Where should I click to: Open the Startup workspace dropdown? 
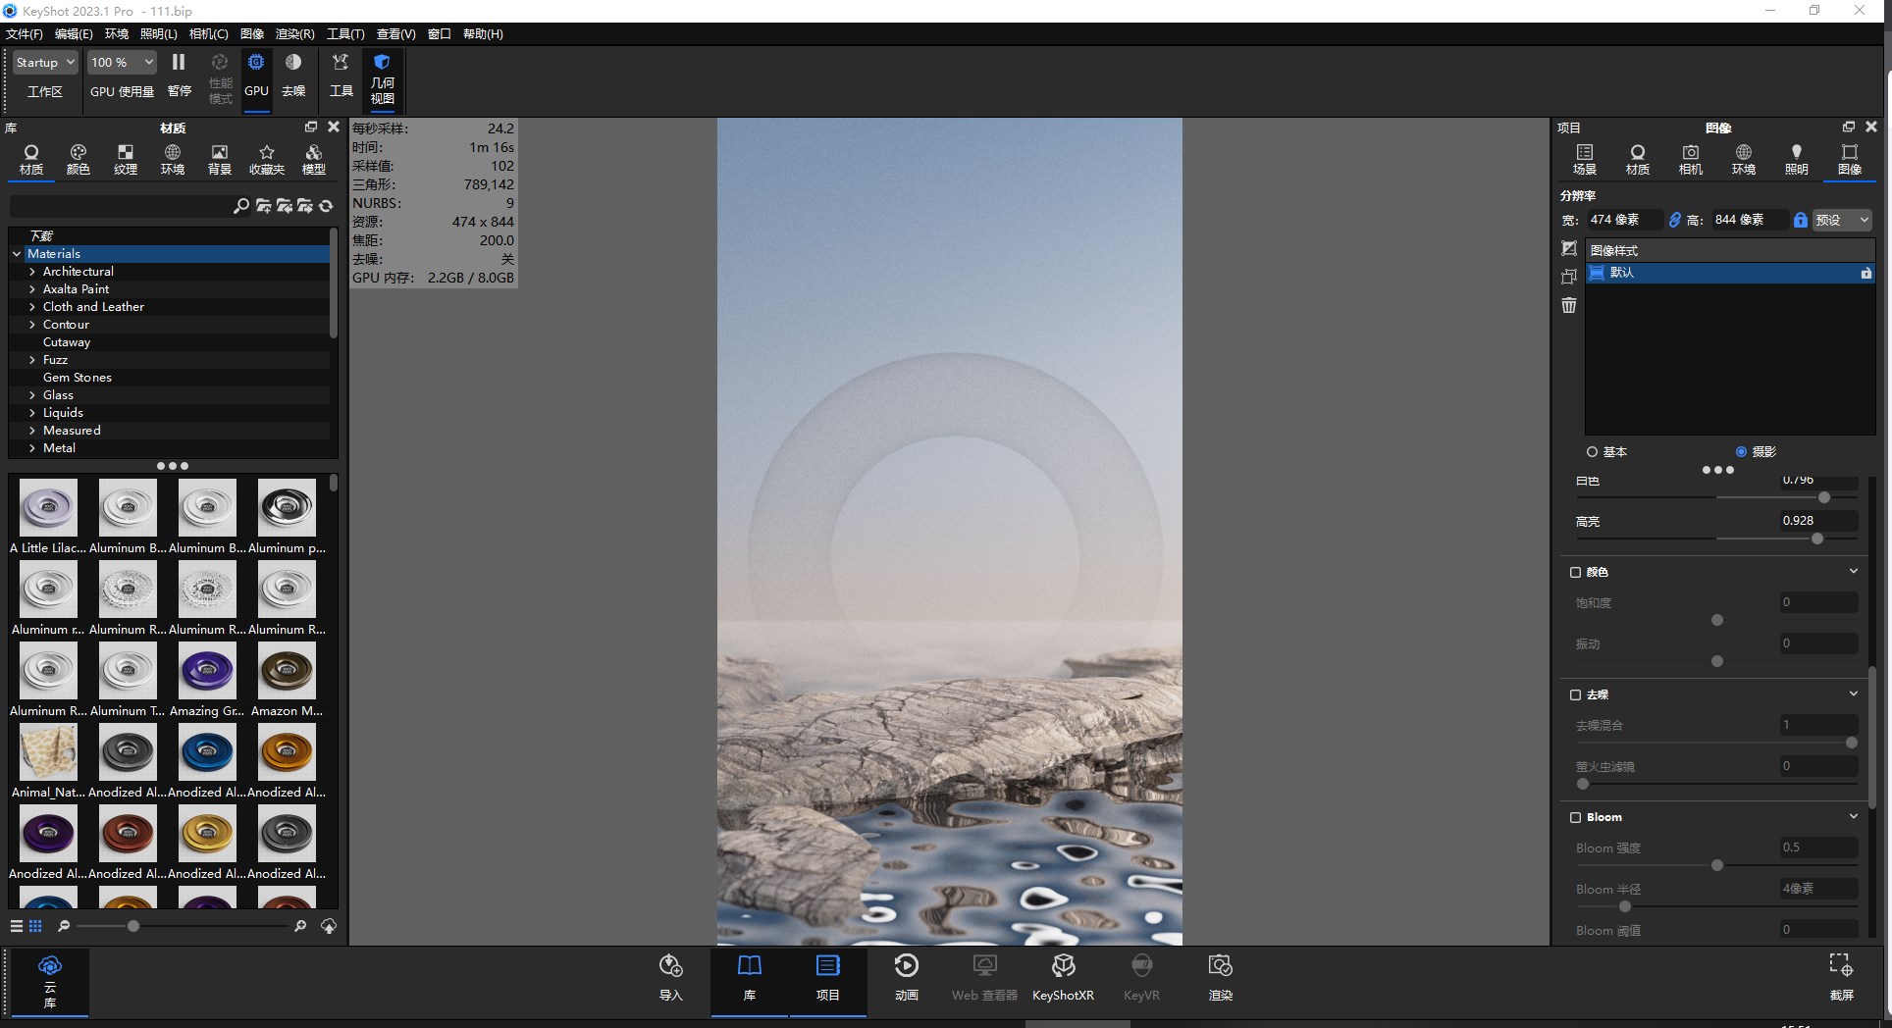pos(45,62)
